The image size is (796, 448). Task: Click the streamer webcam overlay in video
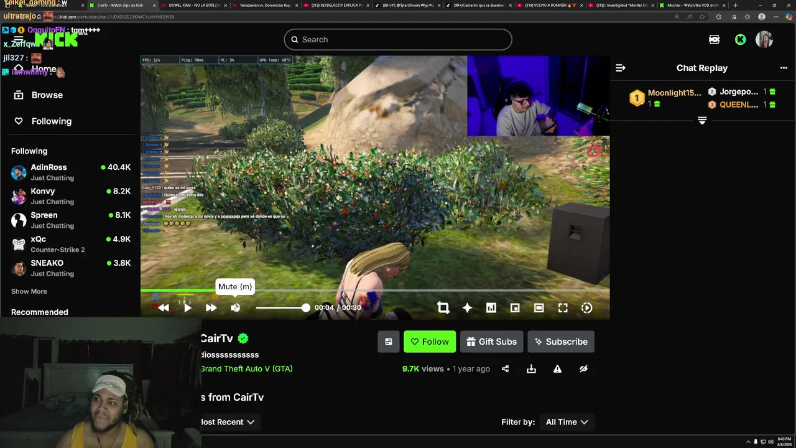coord(538,96)
